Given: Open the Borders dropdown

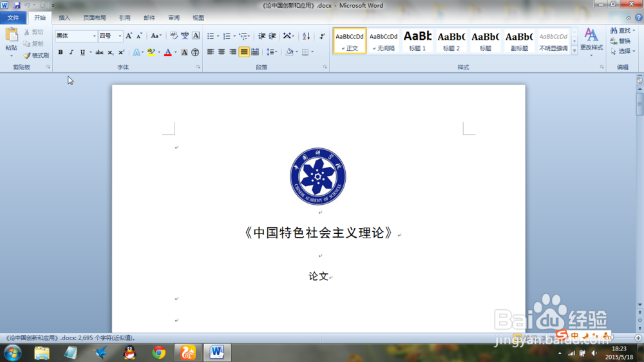Looking at the screenshot, I should click(312, 52).
